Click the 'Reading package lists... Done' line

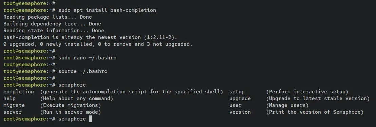click(x=48, y=17)
